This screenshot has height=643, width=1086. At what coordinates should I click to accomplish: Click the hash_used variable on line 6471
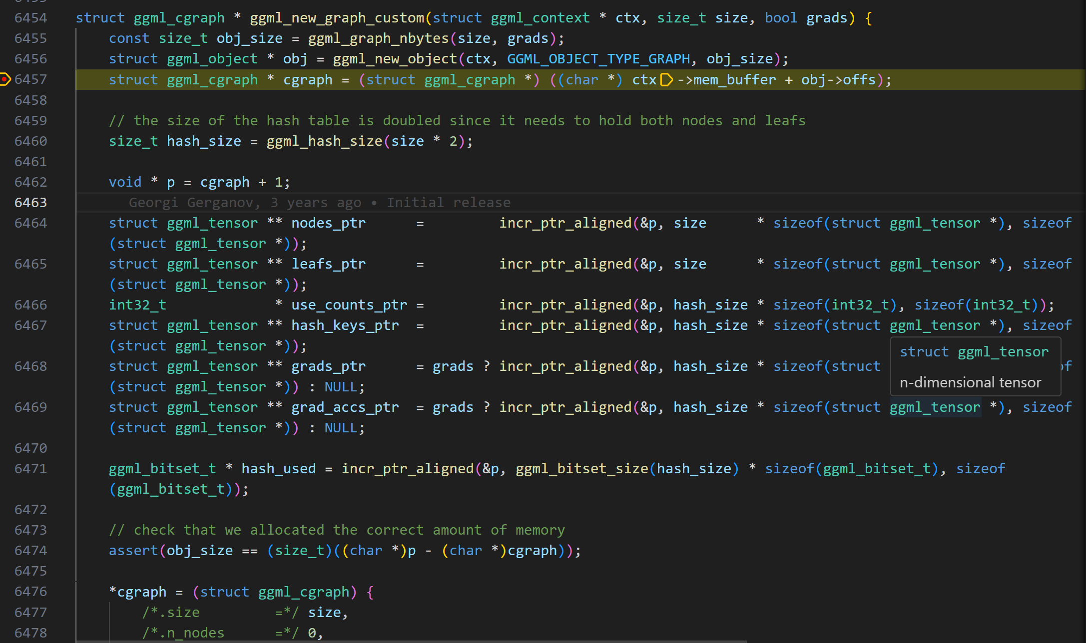pos(278,469)
